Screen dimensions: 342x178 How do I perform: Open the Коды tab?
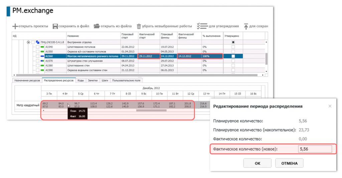(81, 81)
